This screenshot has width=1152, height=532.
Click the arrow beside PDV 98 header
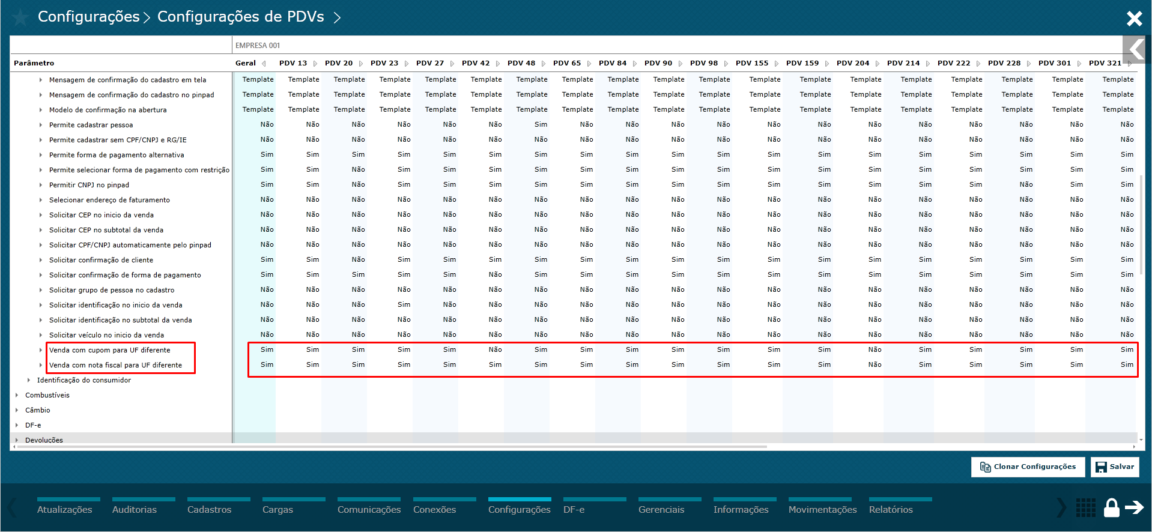[x=726, y=63]
